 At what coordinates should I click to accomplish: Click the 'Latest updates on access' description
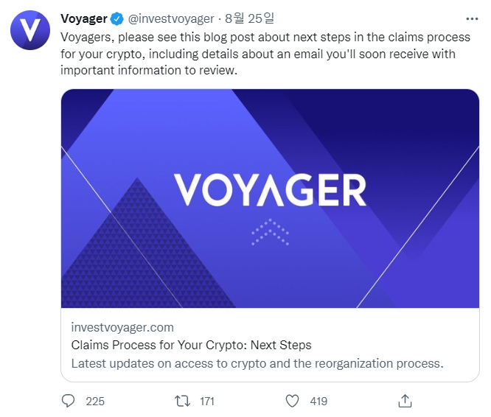(x=257, y=363)
